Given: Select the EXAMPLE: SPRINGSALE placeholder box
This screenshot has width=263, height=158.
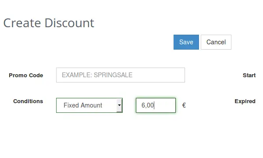Looking at the screenshot, I should click(x=121, y=75).
